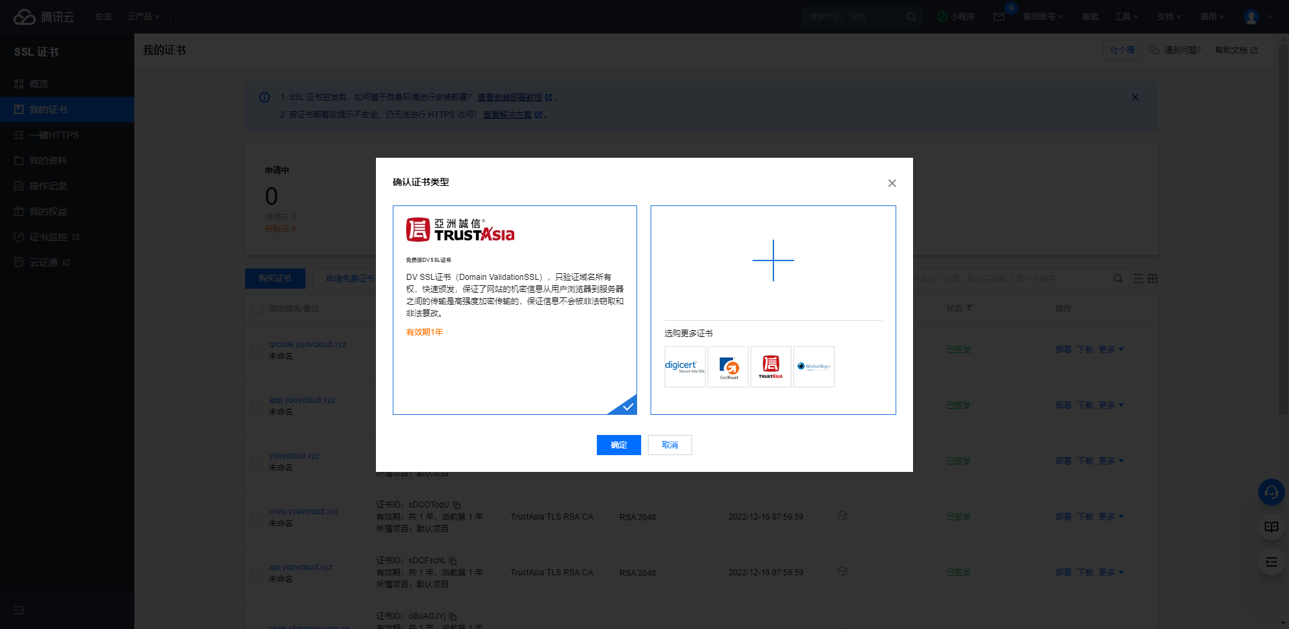Image resolution: width=1289 pixels, height=629 pixels.
Task: Open 云证通 external link
Action: click(x=67, y=262)
